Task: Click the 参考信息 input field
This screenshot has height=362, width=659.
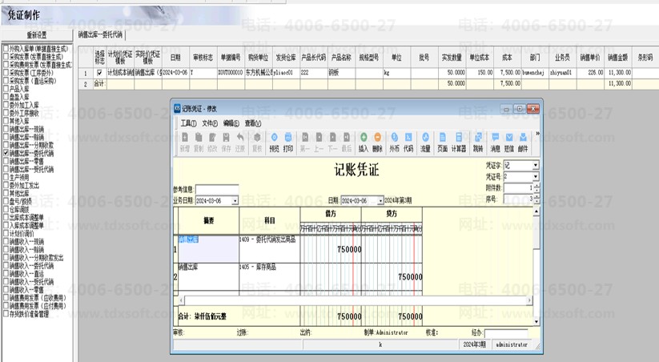Action: point(217,190)
